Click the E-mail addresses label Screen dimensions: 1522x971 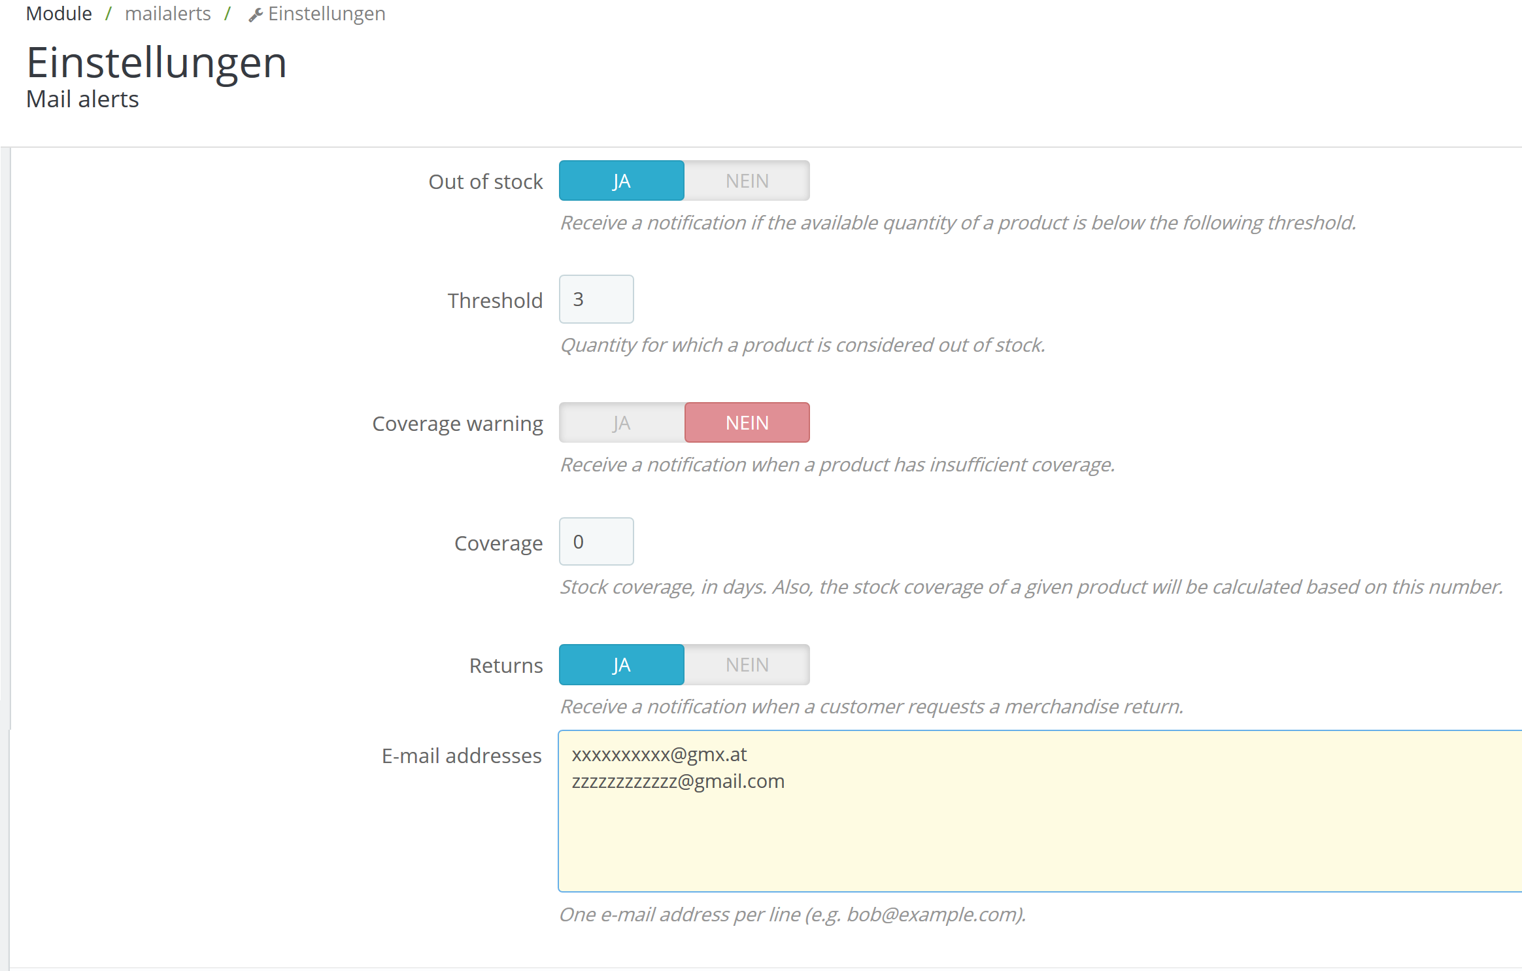click(x=461, y=756)
